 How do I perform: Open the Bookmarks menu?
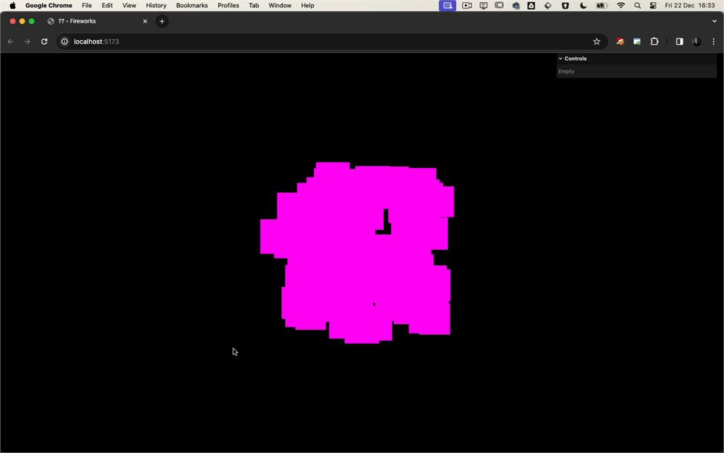pyautogui.click(x=192, y=6)
